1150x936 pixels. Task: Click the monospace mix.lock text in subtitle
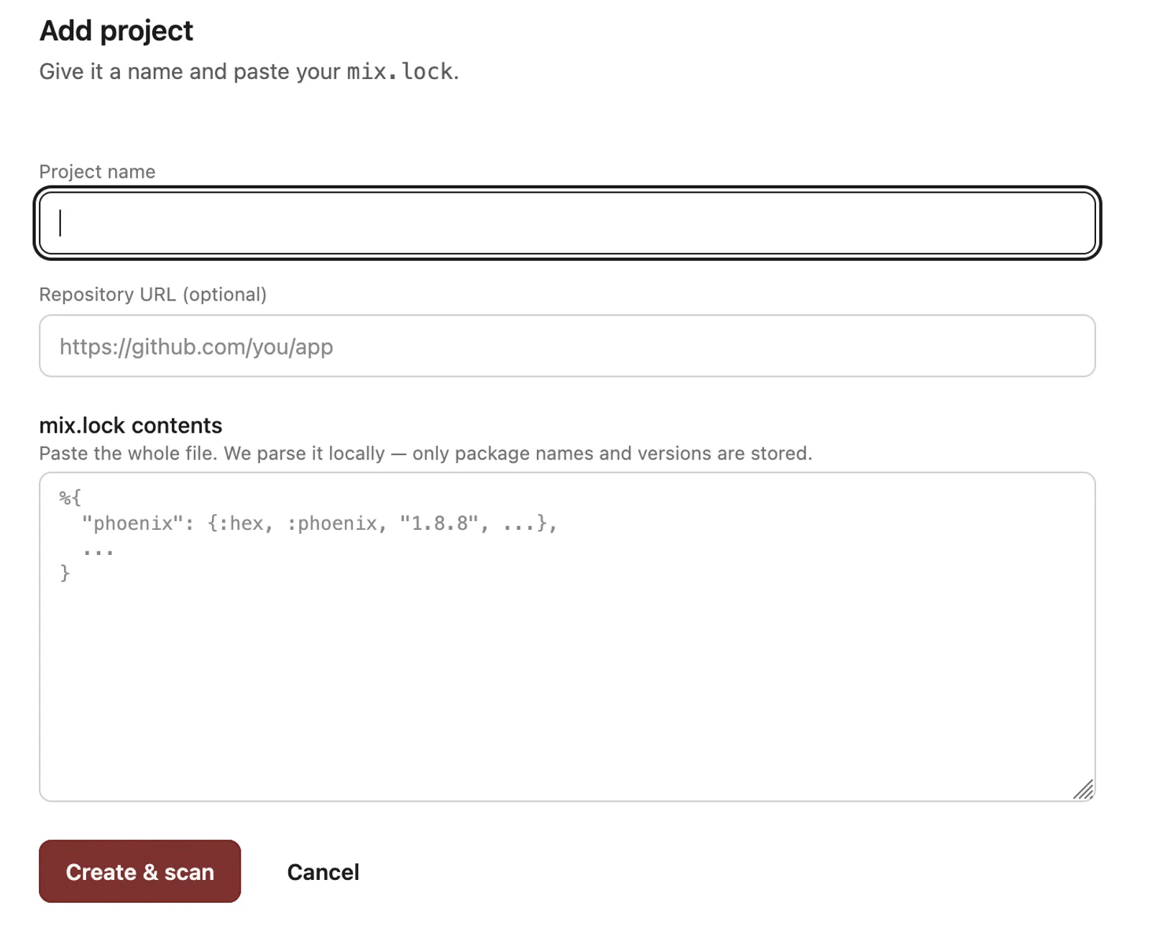click(x=400, y=71)
